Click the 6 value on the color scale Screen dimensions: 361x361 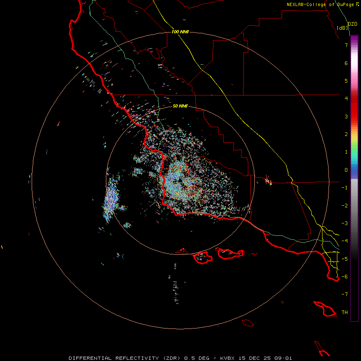tap(346, 63)
